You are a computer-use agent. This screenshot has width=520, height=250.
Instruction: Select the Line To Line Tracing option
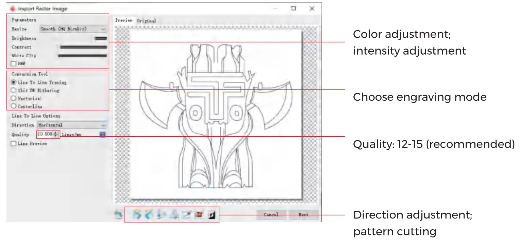[x=14, y=82]
